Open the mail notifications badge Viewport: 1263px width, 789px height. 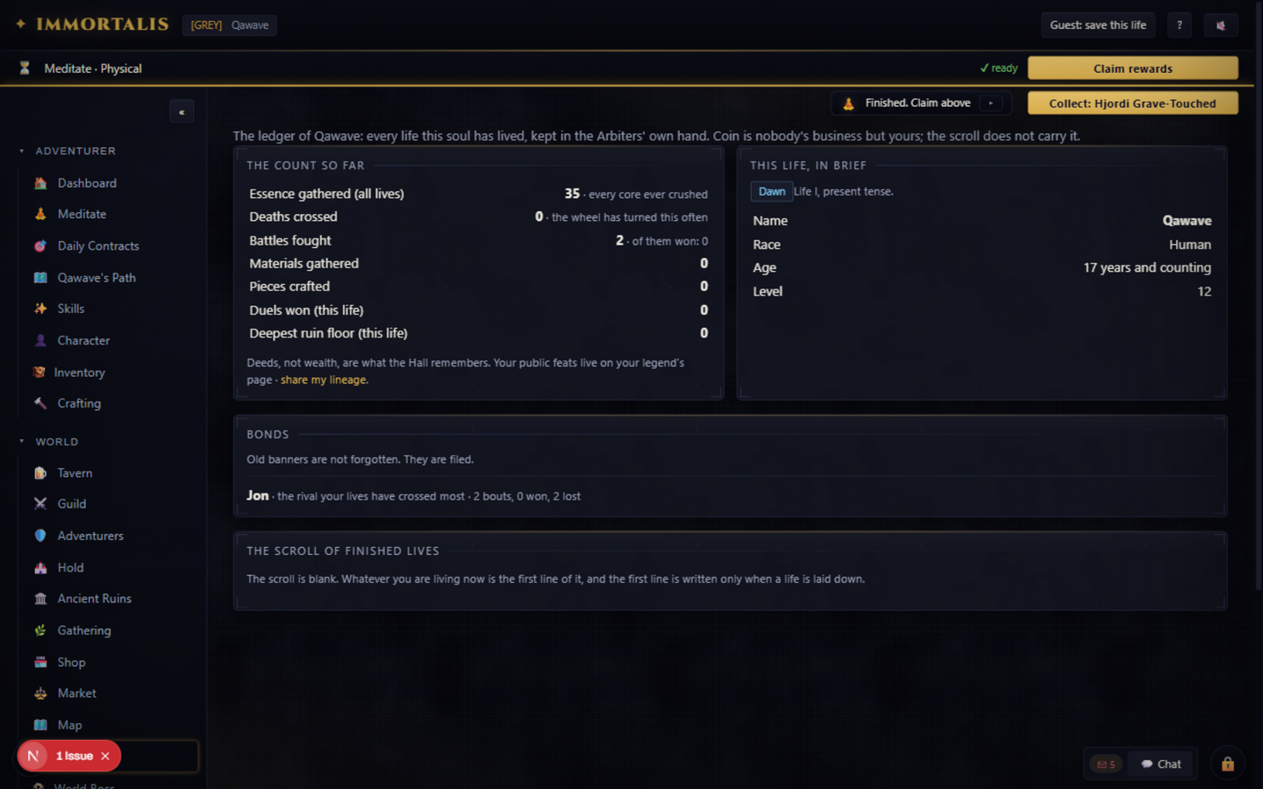tap(1106, 764)
